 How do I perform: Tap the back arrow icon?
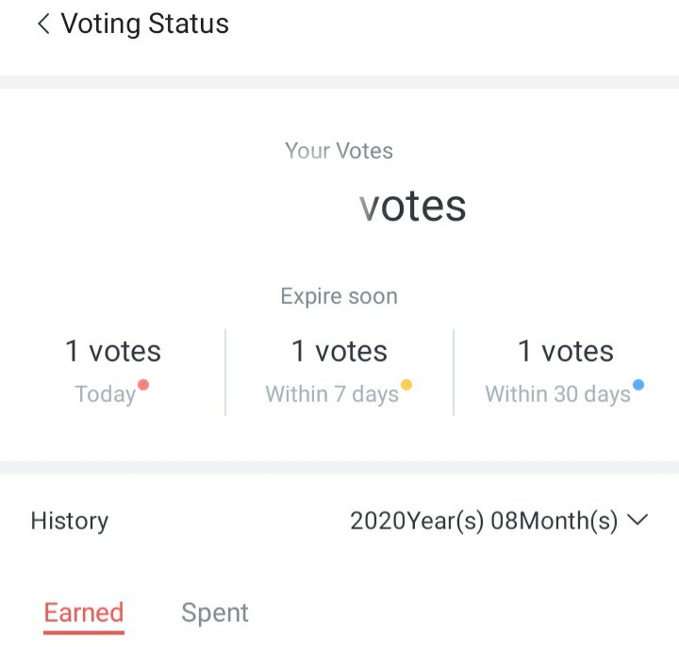coord(42,25)
